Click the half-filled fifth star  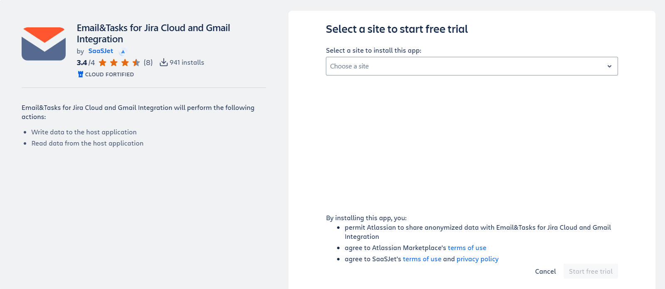[x=136, y=62]
